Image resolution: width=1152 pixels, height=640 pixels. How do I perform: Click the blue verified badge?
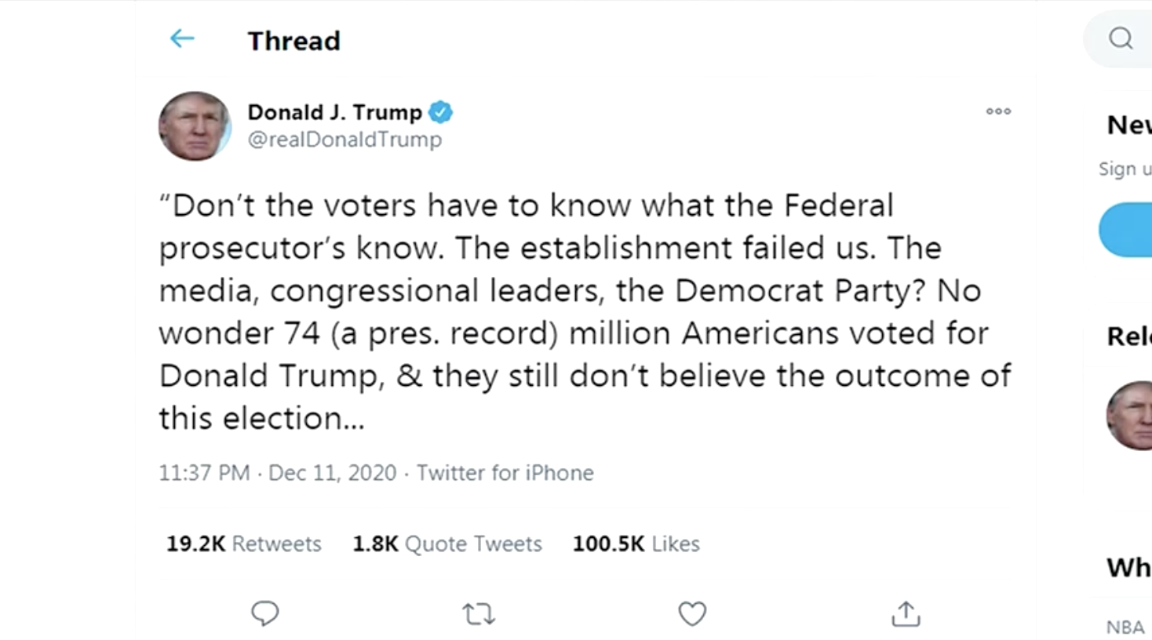point(440,112)
